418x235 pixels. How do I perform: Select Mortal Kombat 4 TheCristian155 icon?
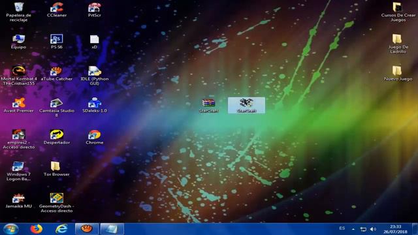coord(19,76)
